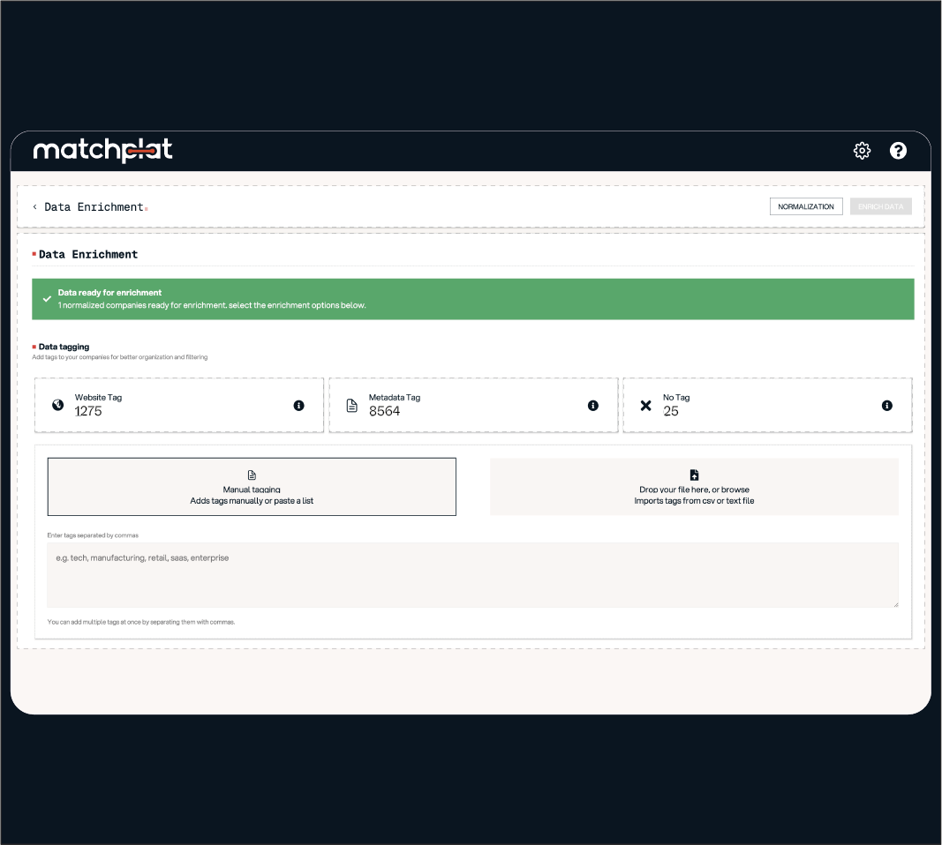Click the No Tag count 25
942x845 pixels.
click(671, 411)
